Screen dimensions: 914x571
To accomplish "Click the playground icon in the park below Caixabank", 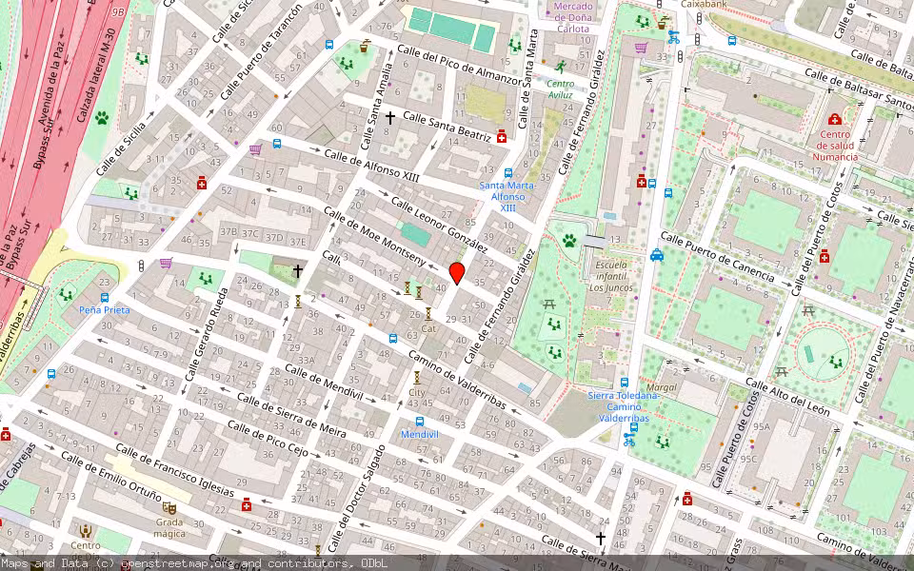I will [x=643, y=21].
